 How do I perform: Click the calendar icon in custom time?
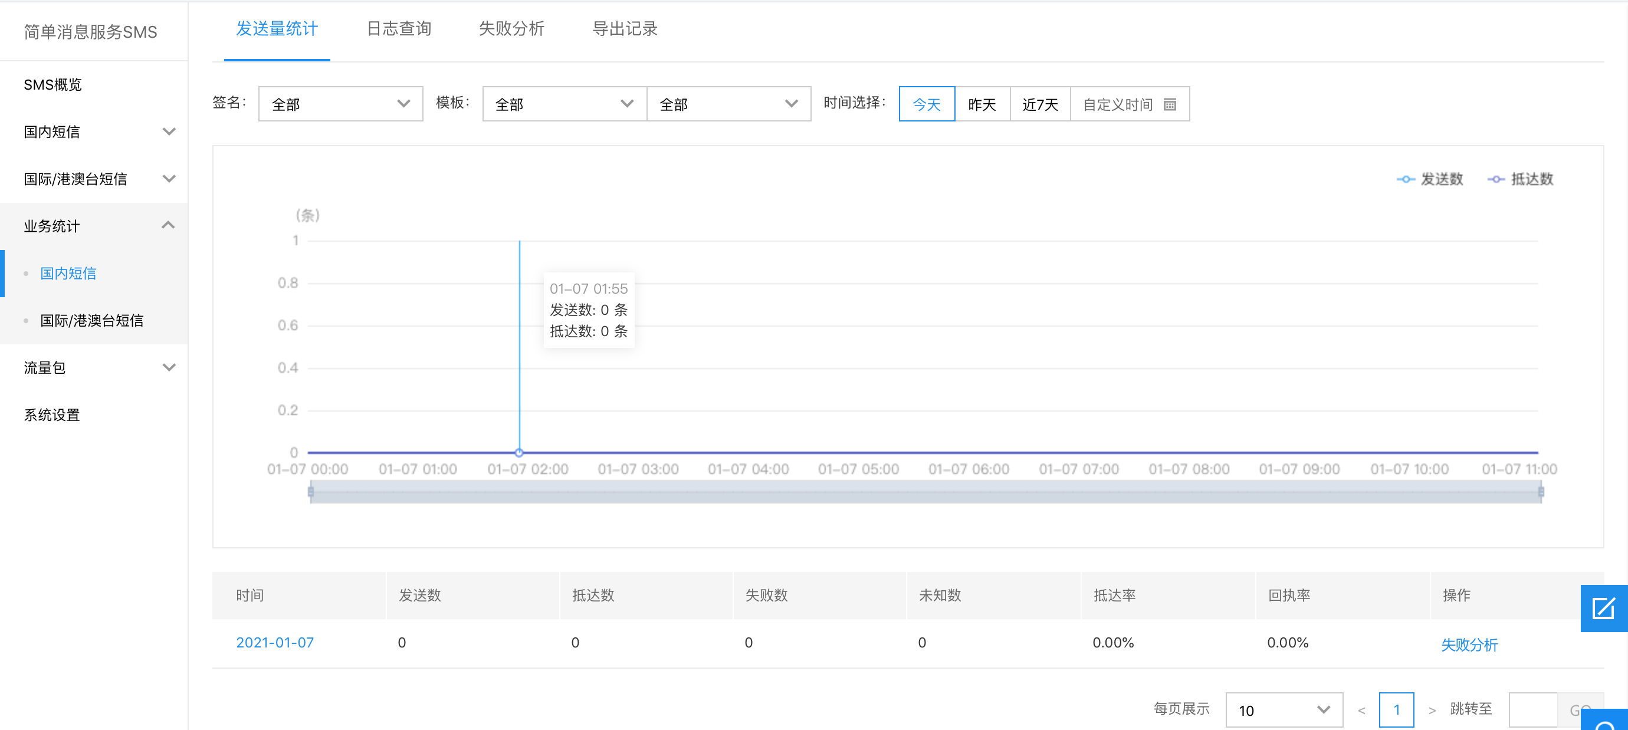coord(1169,104)
